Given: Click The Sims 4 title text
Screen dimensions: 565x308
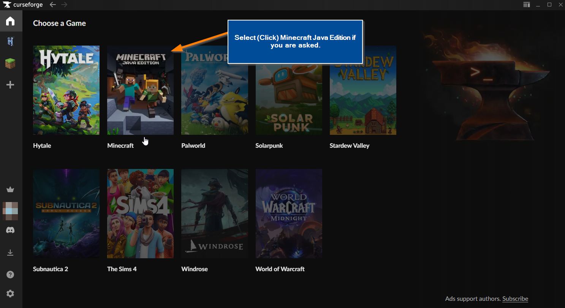Looking at the screenshot, I should click(122, 269).
